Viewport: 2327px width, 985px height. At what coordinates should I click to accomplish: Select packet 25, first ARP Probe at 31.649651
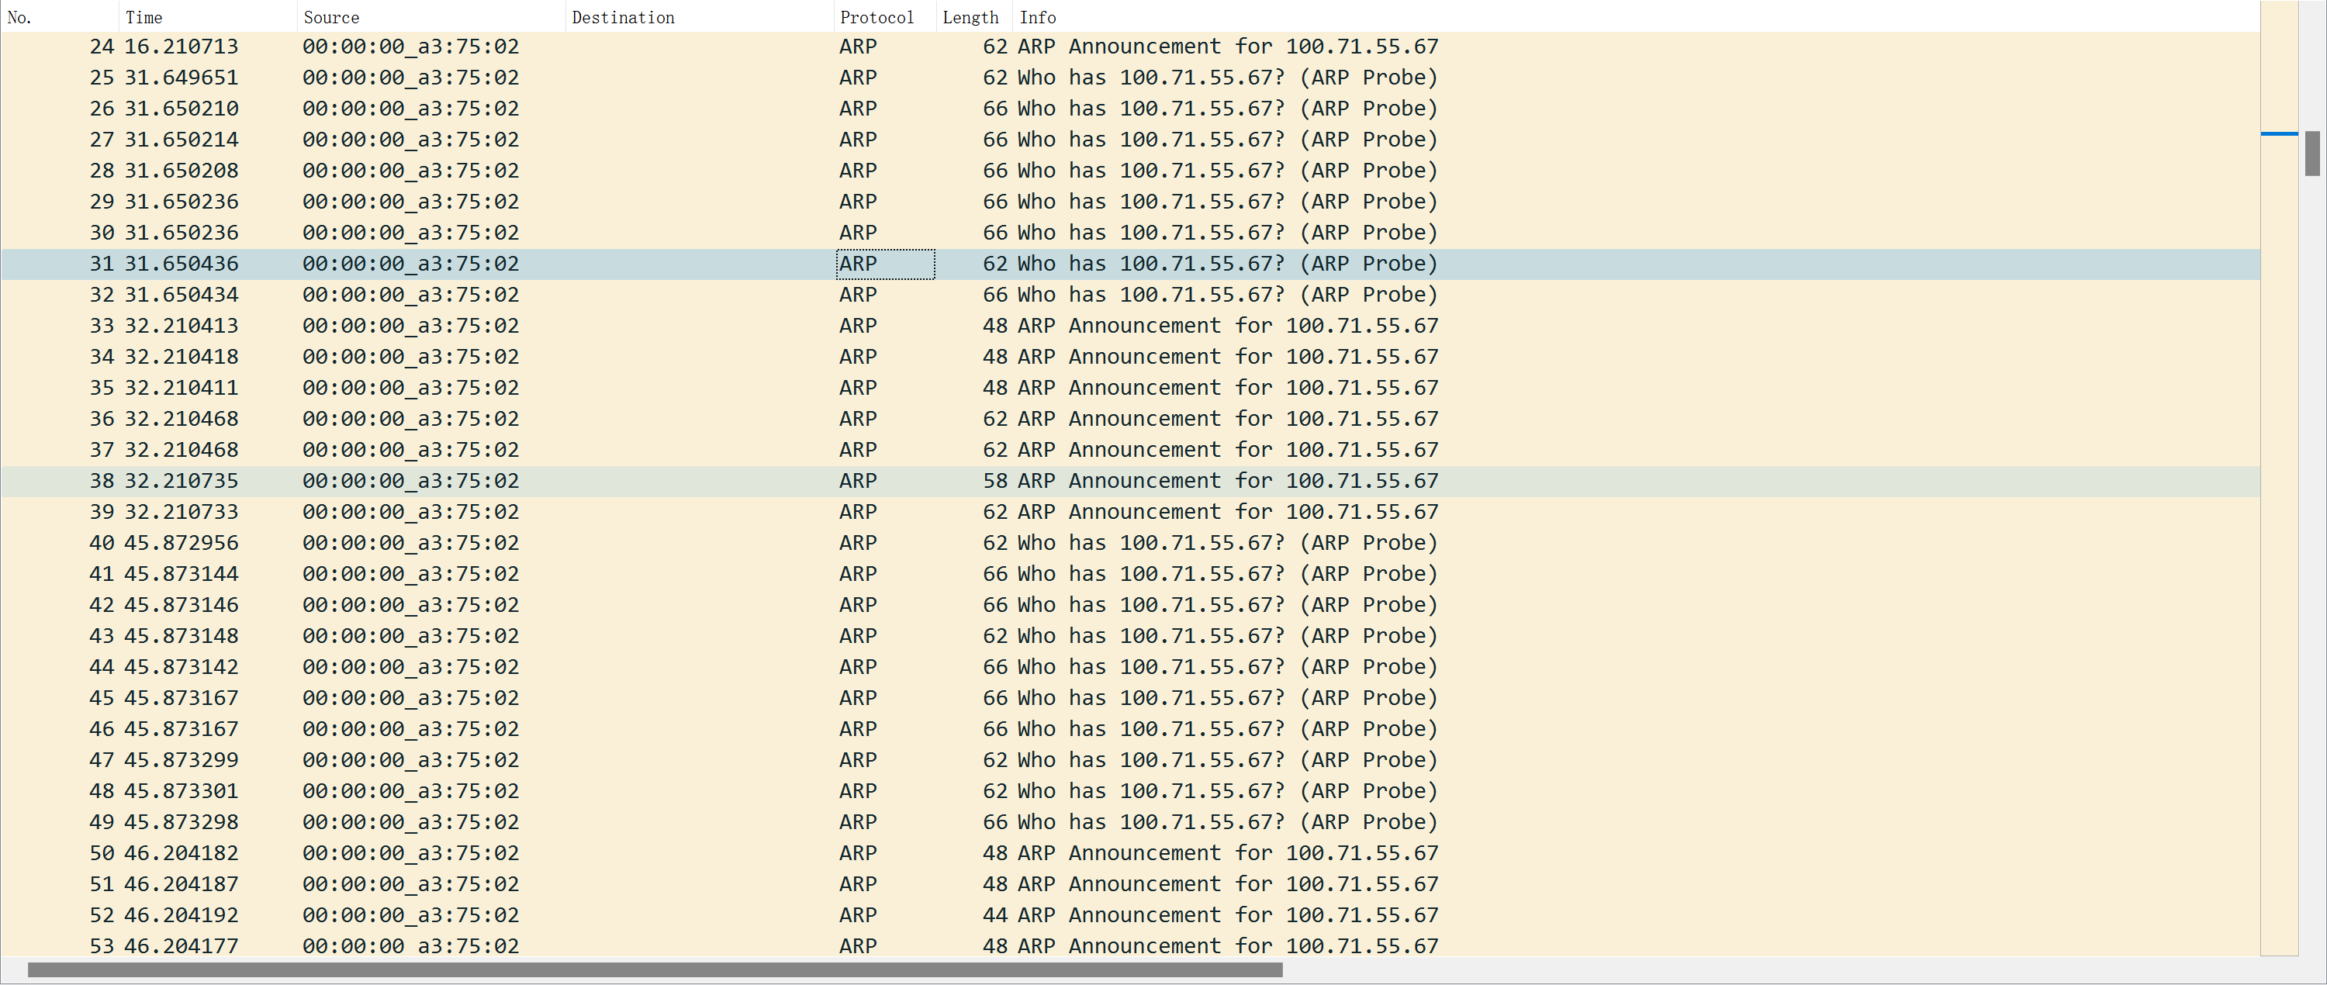click(x=632, y=78)
